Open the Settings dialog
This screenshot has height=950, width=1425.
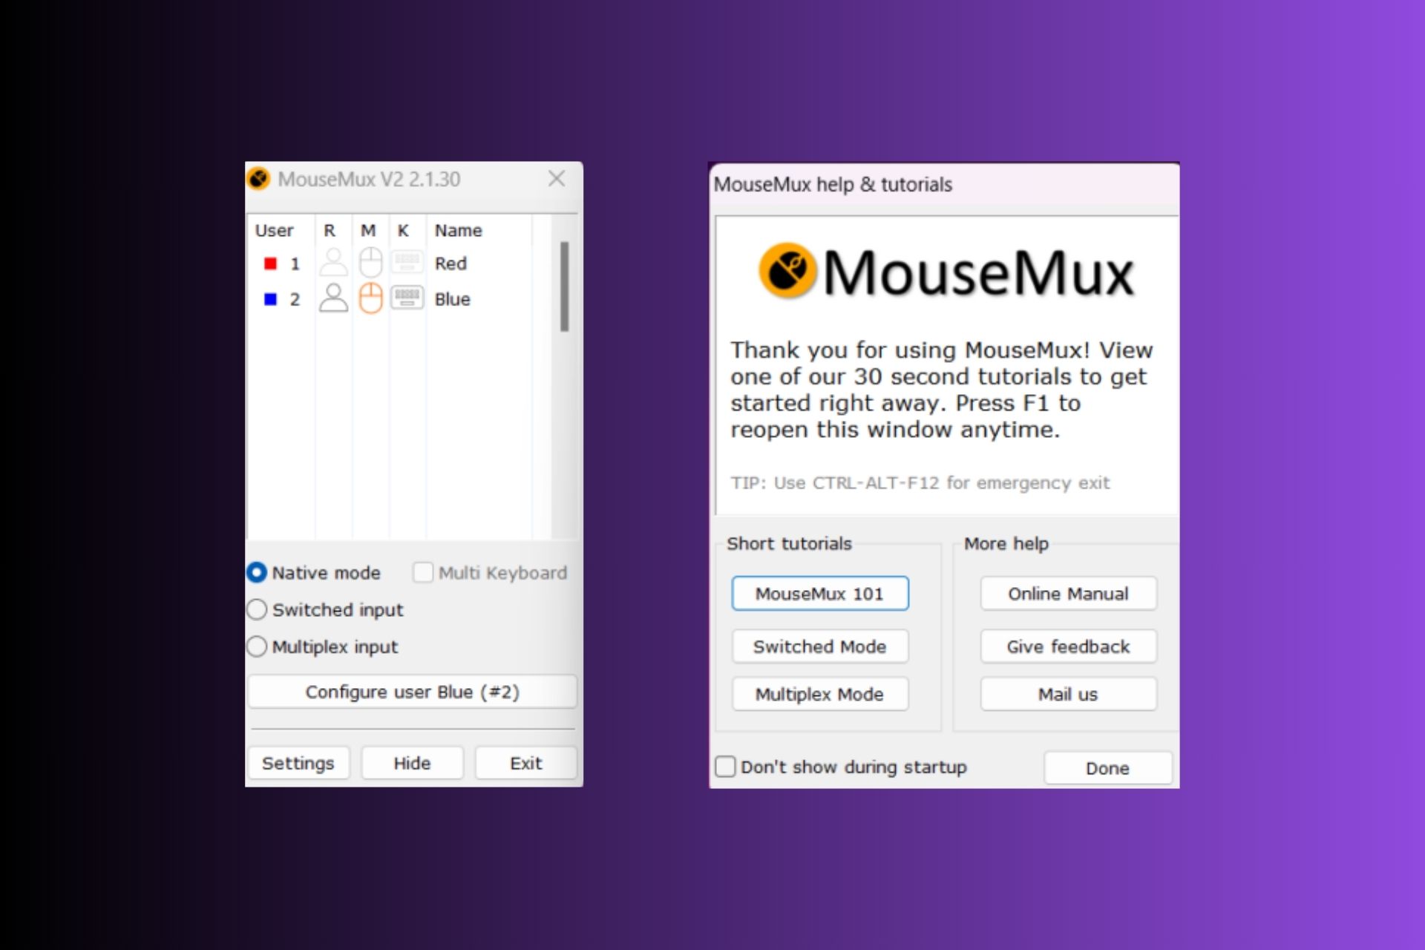click(298, 763)
